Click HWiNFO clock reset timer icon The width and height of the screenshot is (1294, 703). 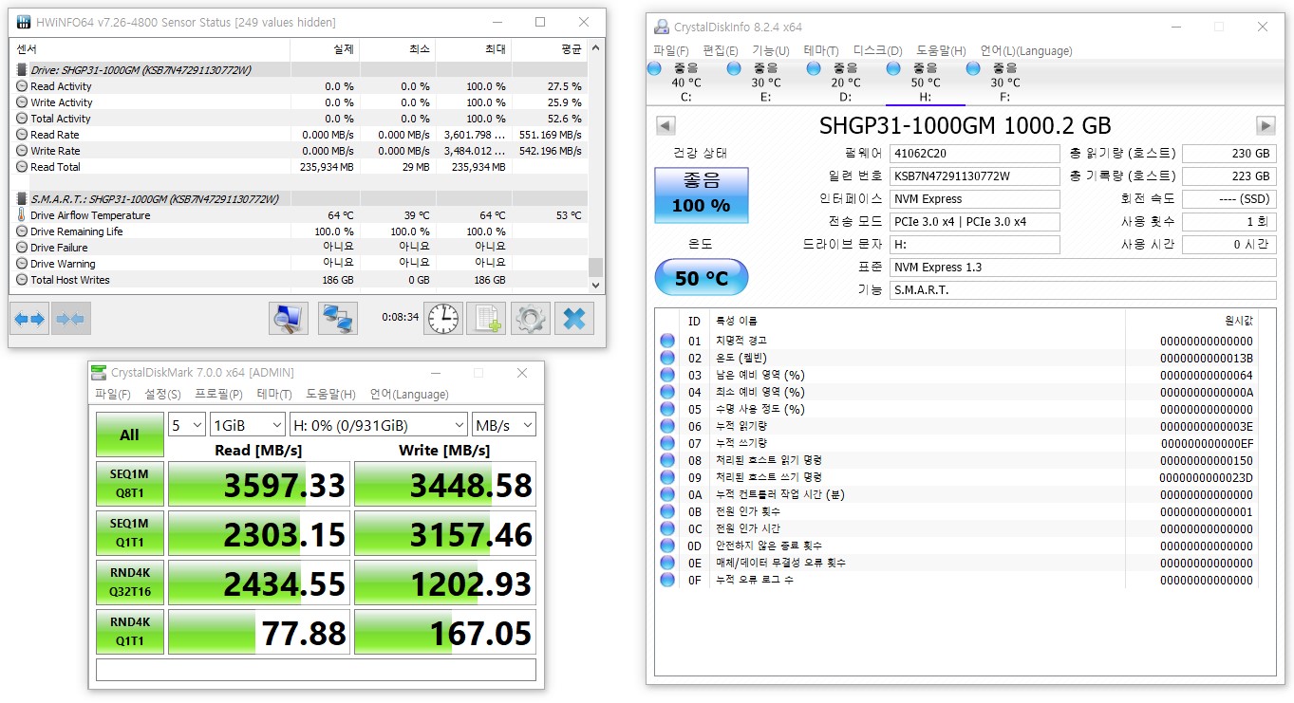click(x=443, y=319)
